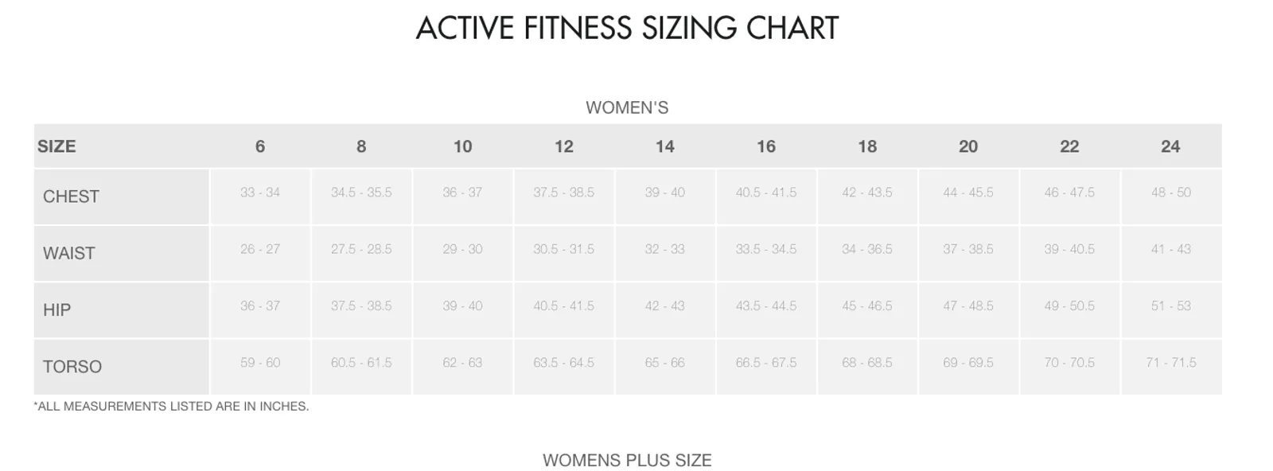Click chest measurement 48 - 50 cell
This screenshot has width=1273, height=471.
click(x=1171, y=197)
